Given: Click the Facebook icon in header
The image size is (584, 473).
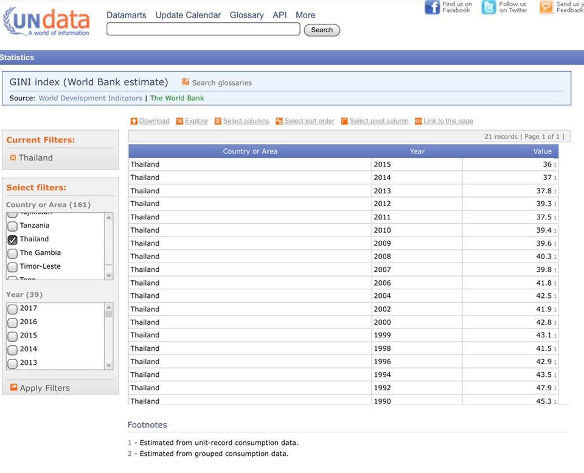Looking at the screenshot, I should (x=432, y=7).
